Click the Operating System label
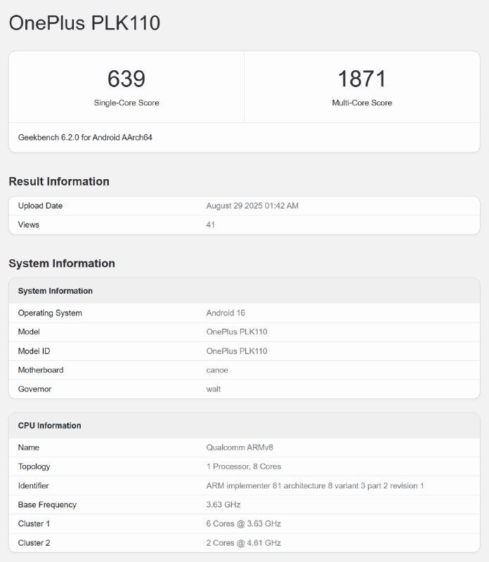Image resolution: width=489 pixels, height=562 pixels. (50, 313)
